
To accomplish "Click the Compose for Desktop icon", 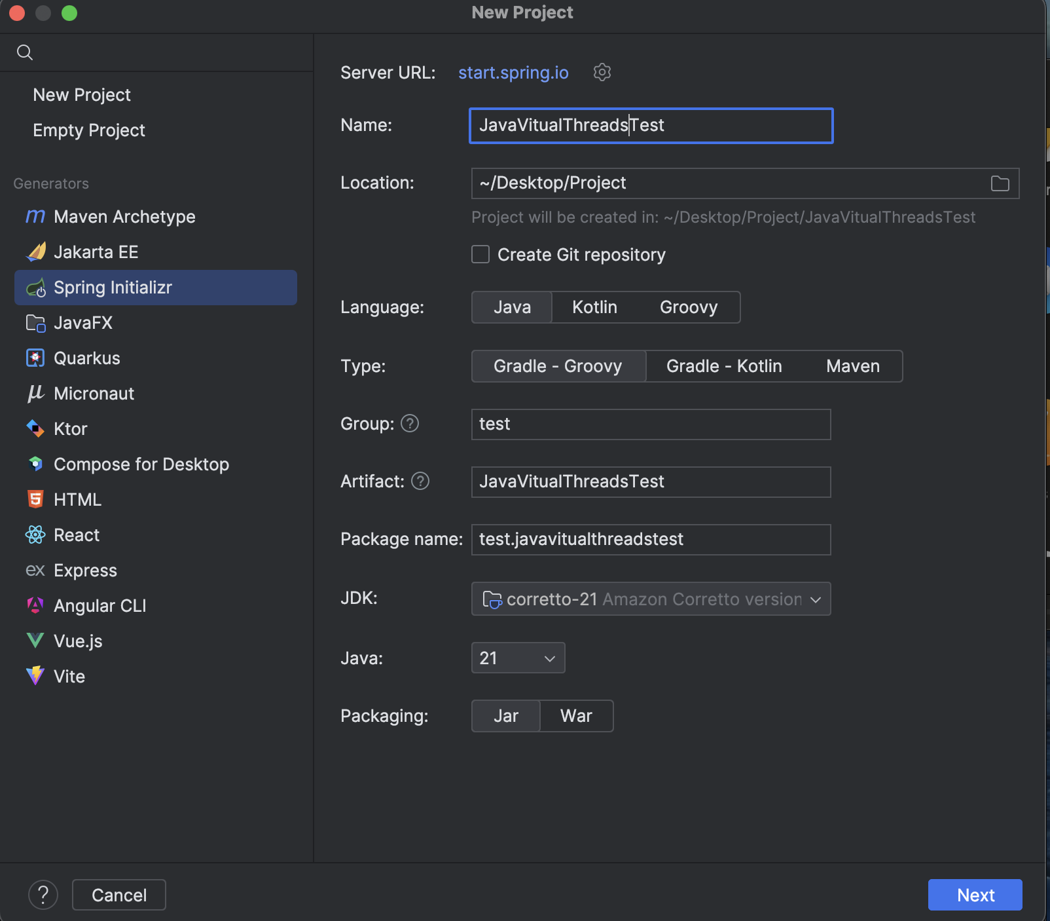I will [35, 464].
